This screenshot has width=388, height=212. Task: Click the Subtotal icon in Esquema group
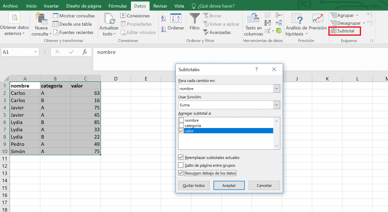[334, 31]
